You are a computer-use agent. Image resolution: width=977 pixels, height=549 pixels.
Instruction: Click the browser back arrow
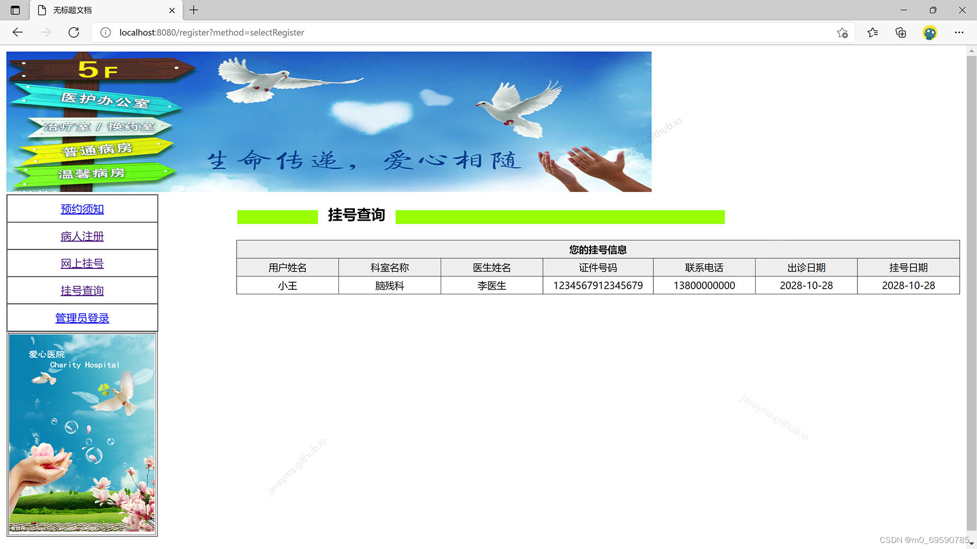[18, 33]
